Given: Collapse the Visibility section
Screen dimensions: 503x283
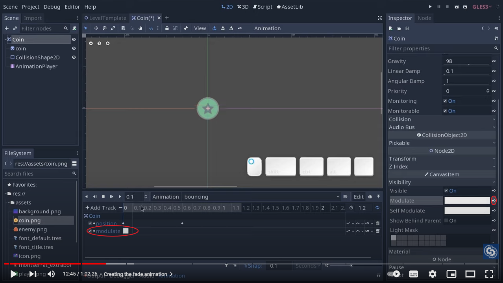Looking at the screenshot, I should 442,182.
